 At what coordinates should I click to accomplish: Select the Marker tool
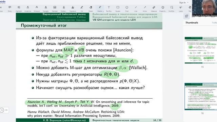[x=100, y=8]
